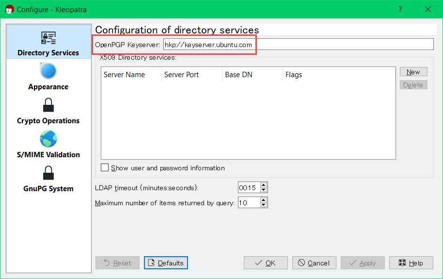Open GnuPG System padlock icon
The width and height of the screenshot is (443, 279).
point(48,173)
